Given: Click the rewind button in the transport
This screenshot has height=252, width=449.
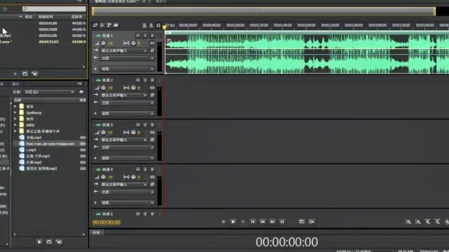Looking at the screenshot, I should 262,222.
